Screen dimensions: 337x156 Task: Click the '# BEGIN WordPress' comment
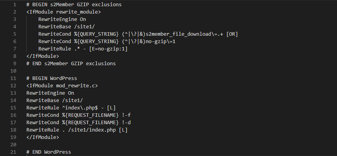click(x=52, y=78)
